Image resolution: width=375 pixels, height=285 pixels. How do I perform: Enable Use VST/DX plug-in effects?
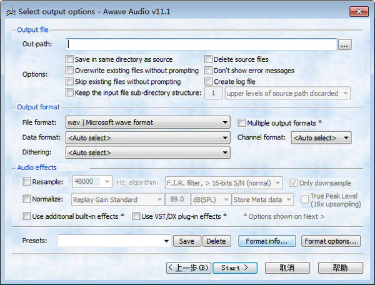point(136,216)
